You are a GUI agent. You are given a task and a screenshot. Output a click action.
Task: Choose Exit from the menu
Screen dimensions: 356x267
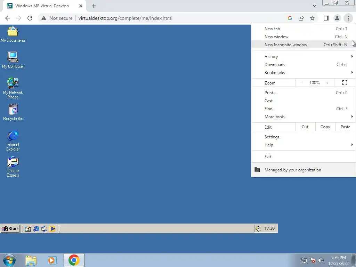[x=303, y=157]
